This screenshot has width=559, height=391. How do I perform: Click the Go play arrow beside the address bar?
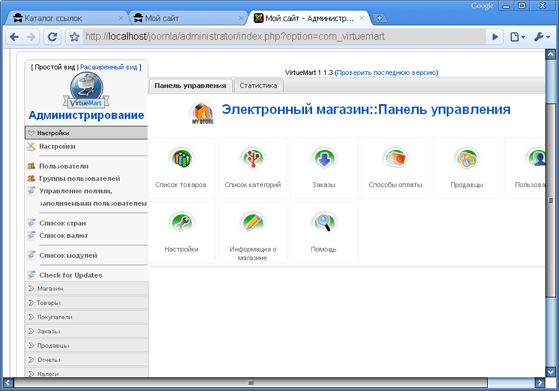495,37
